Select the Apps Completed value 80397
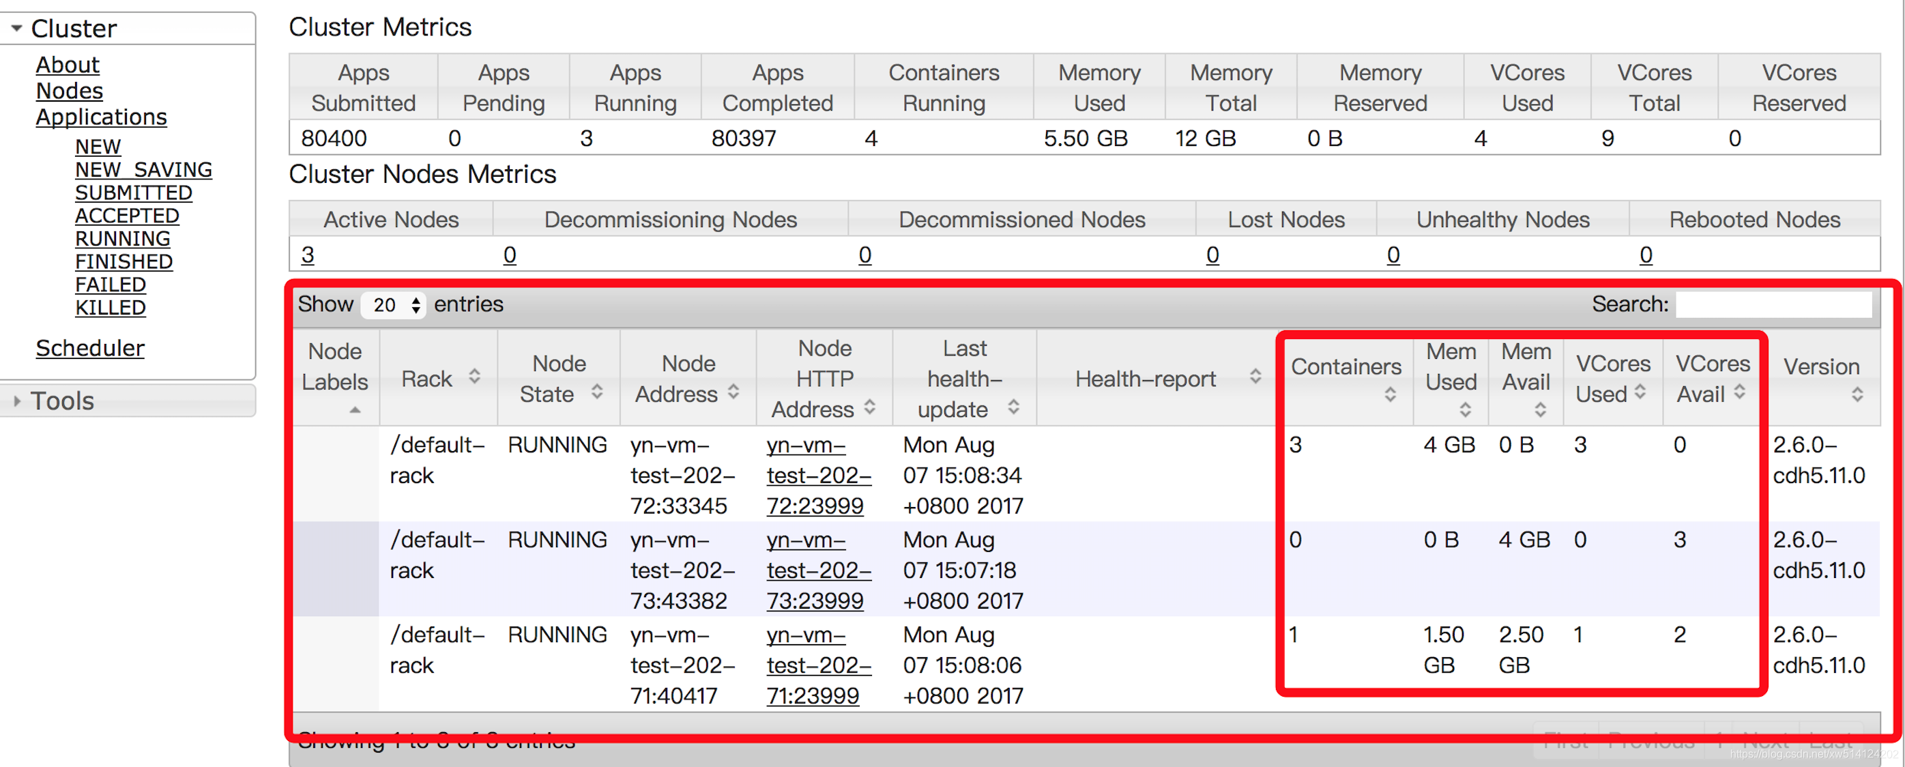The width and height of the screenshot is (1905, 767). click(x=743, y=139)
